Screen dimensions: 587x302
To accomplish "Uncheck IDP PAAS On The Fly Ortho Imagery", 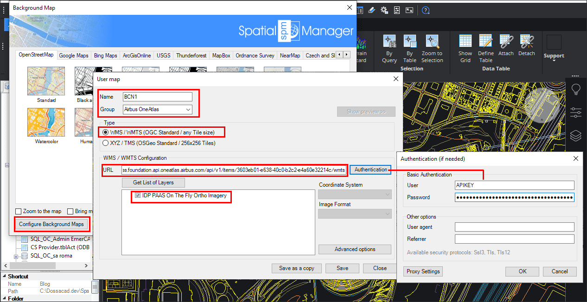I will coord(138,195).
